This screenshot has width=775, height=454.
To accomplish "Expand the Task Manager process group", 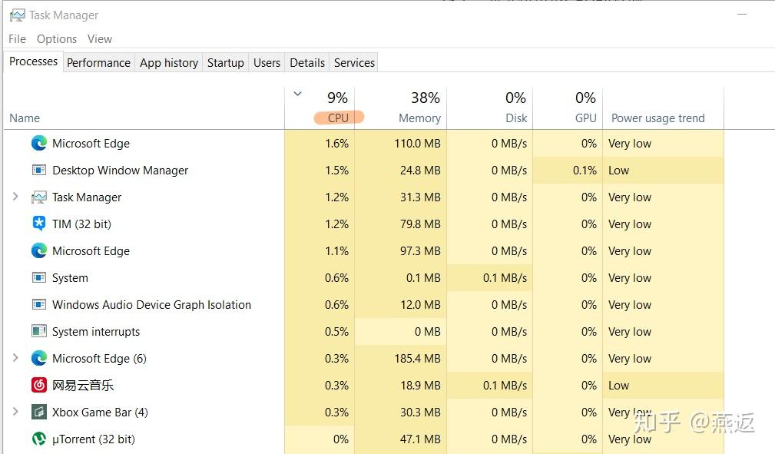I will pyautogui.click(x=15, y=197).
